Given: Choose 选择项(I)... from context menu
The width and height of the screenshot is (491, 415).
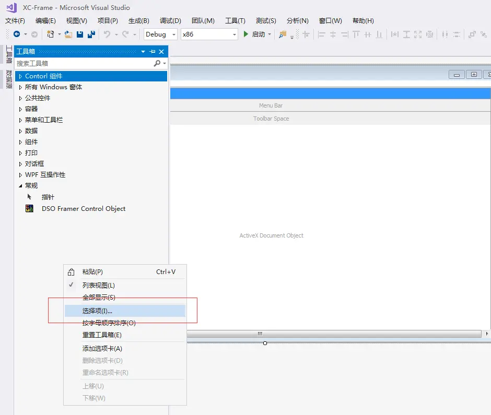Looking at the screenshot, I should [125, 311].
